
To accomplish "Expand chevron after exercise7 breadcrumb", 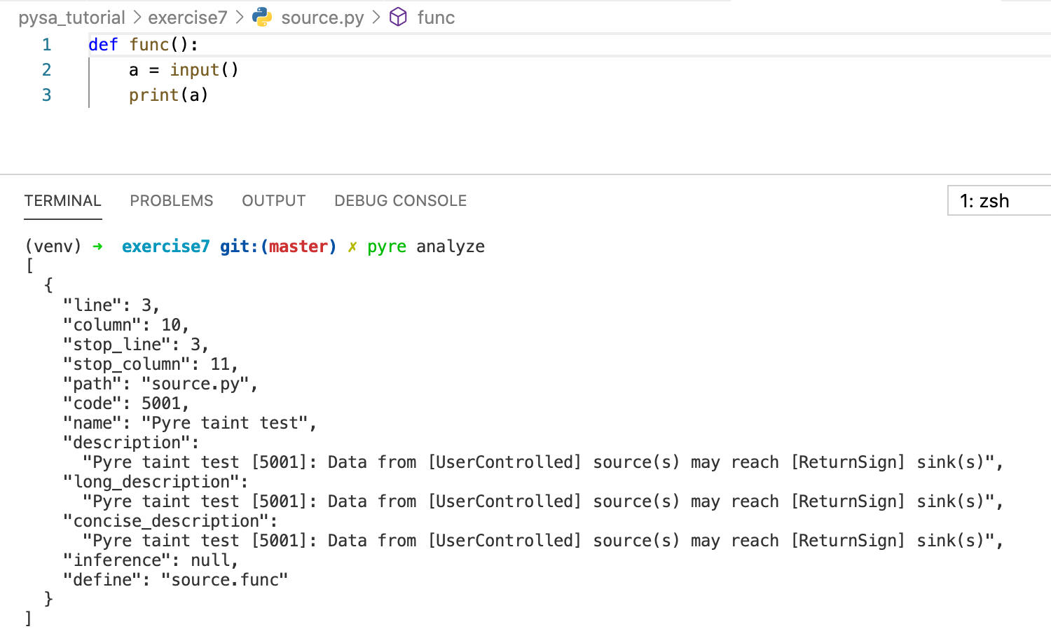I will [x=240, y=18].
